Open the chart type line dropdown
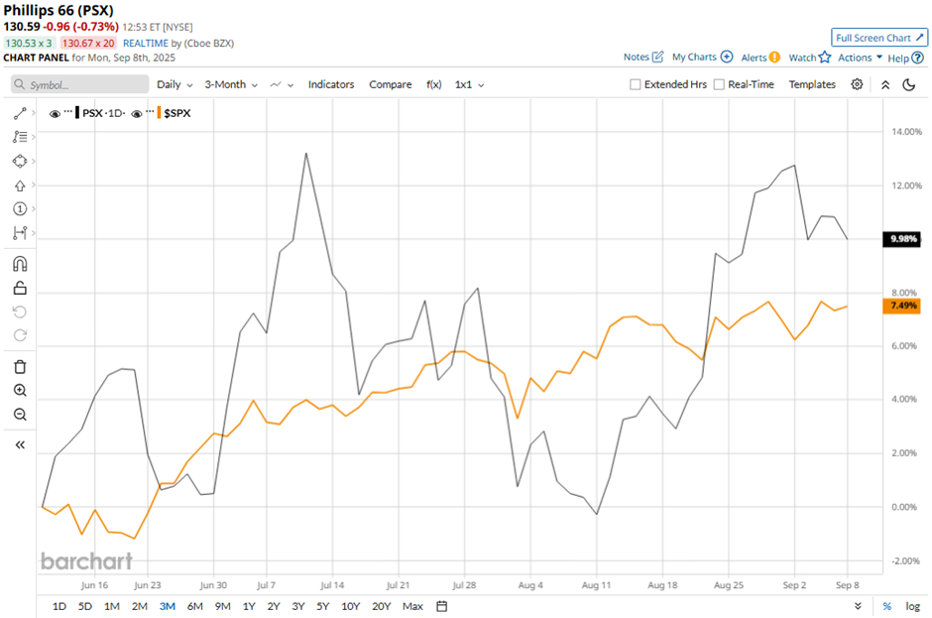 pyautogui.click(x=282, y=84)
